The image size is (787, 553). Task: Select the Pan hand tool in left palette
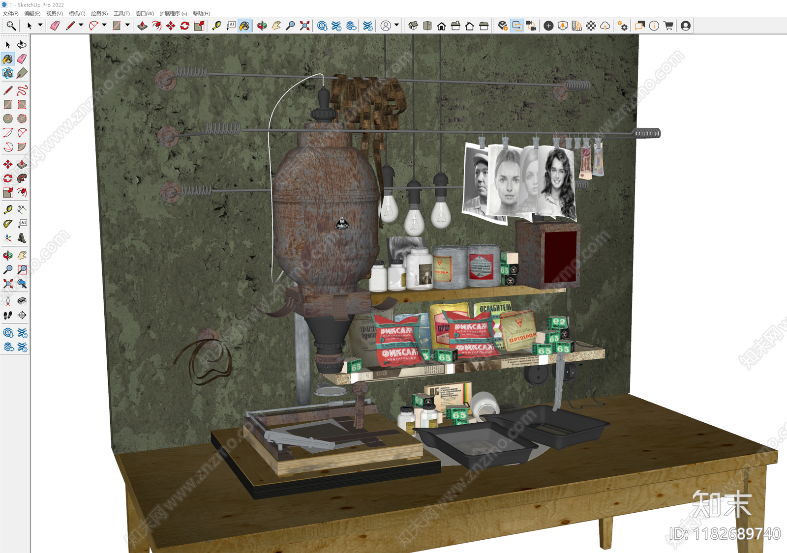22,255
